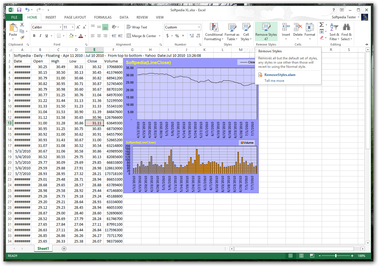Click the Fill Color yellow swatch
This screenshot has width=379, height=267.
click(x=71, y=36)
